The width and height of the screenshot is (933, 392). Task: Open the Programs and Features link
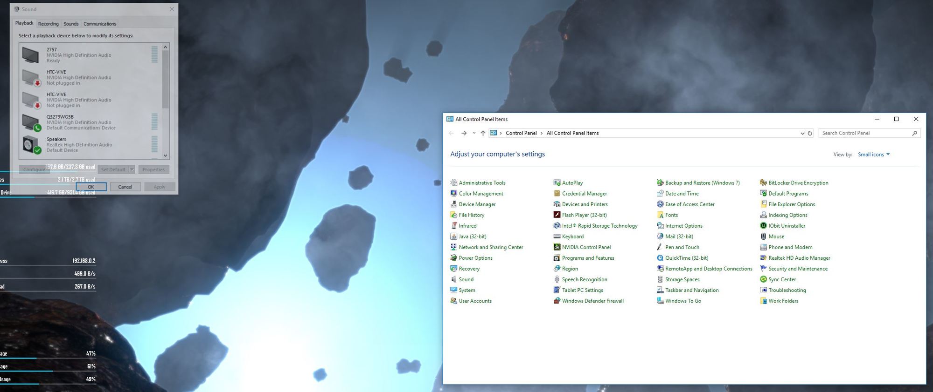pyautogui.click(x=588, y=258)
